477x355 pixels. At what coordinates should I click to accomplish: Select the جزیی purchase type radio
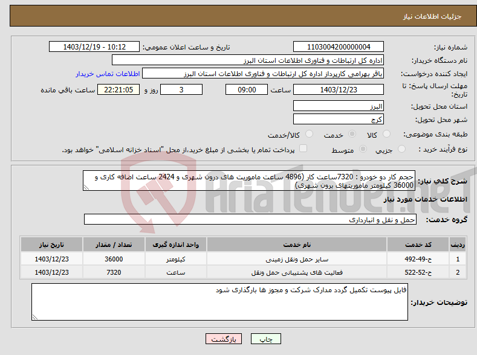point(401,149)
